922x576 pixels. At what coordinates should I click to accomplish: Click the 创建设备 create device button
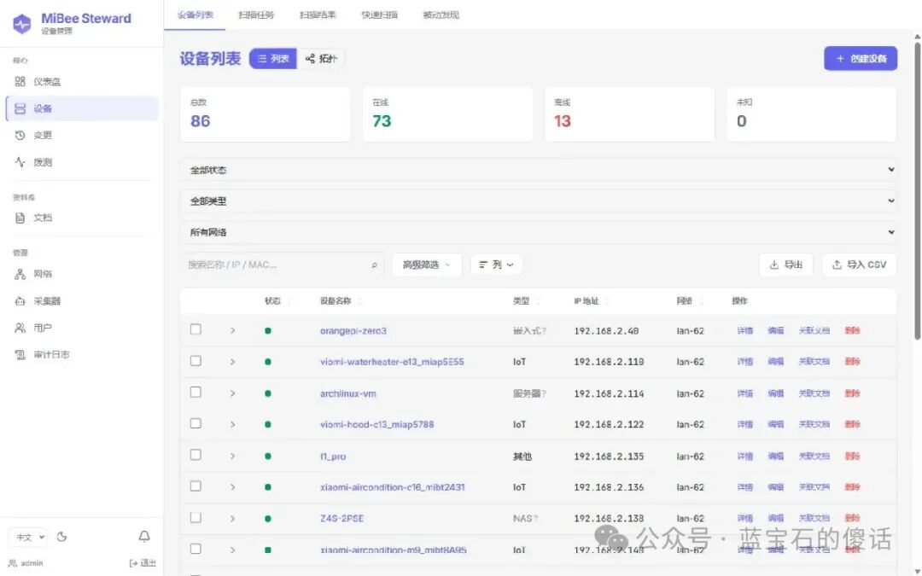(x=861, y=58)
